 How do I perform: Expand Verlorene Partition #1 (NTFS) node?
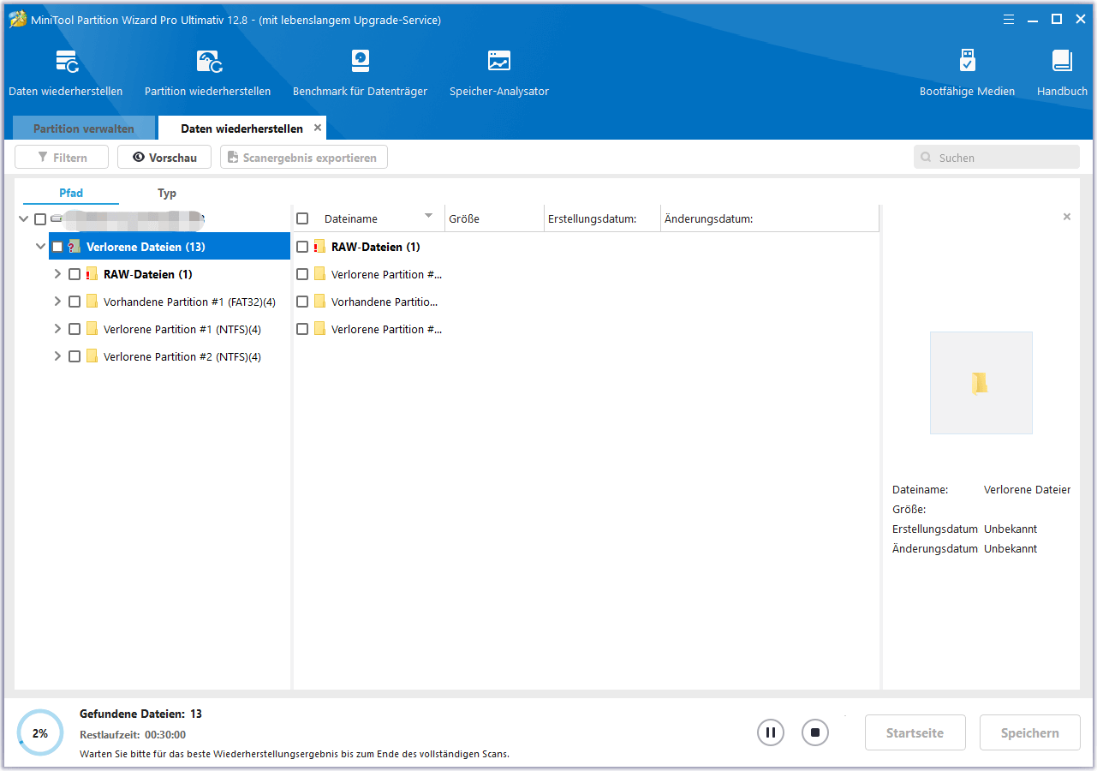(x=57, y=329)
